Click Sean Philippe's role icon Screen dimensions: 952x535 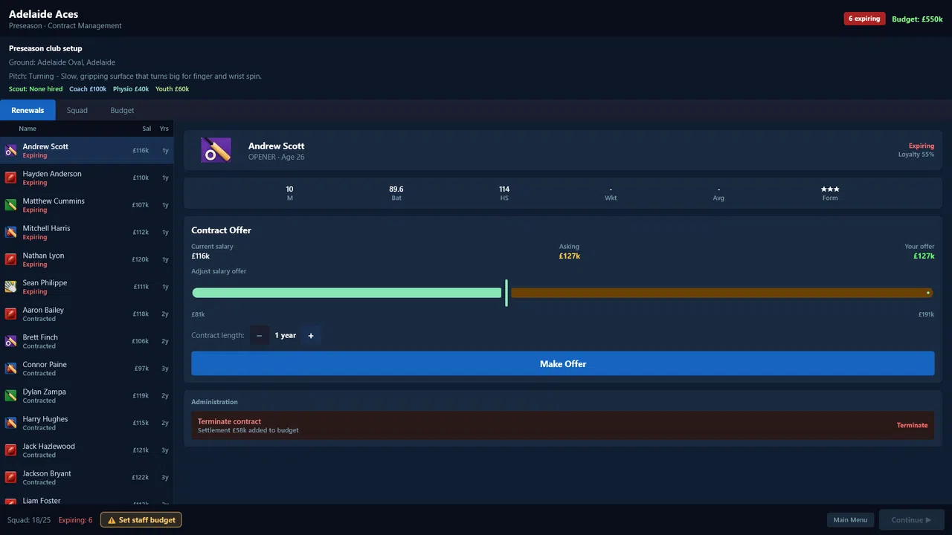[x=11, y=287]
